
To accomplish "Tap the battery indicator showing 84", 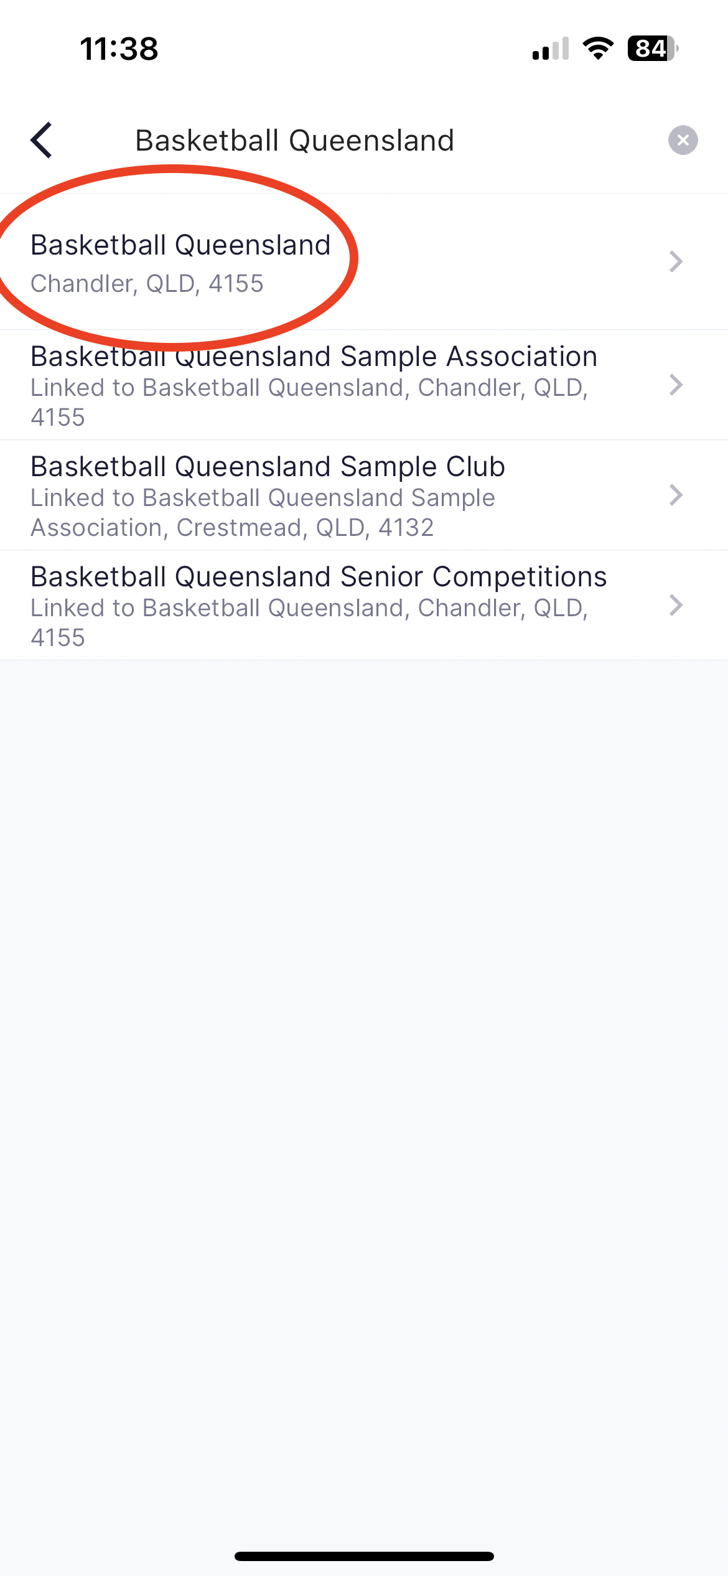I will (x=653, y=49).
